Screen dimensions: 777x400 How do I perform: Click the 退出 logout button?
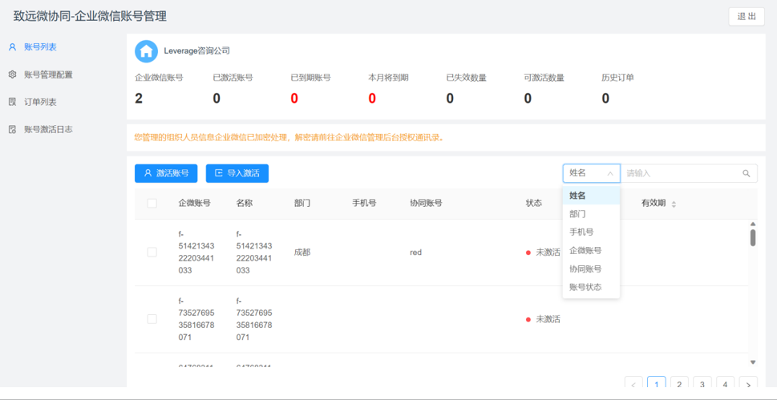pos(746,17)
